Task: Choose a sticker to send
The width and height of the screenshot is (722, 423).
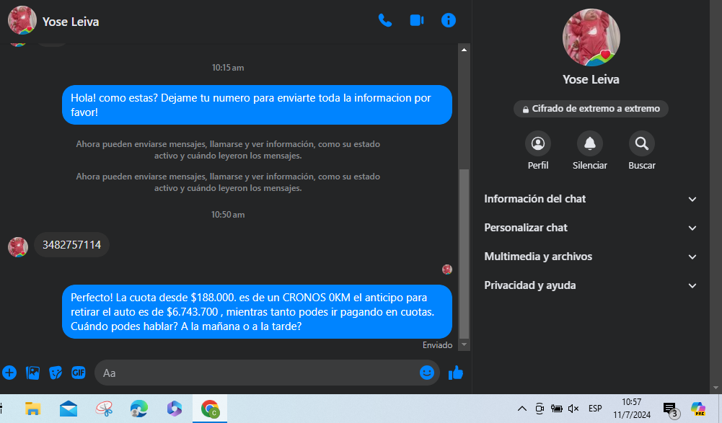Action: point(56,373)
